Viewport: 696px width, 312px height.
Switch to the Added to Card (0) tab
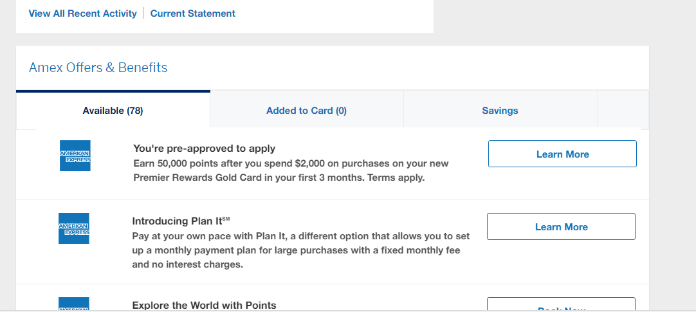coord(306,111)
